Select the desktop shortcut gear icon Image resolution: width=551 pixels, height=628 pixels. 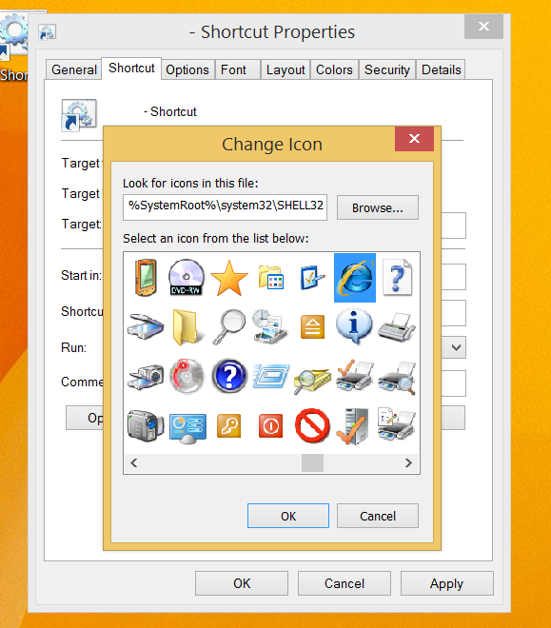click(x=14, y=37)
